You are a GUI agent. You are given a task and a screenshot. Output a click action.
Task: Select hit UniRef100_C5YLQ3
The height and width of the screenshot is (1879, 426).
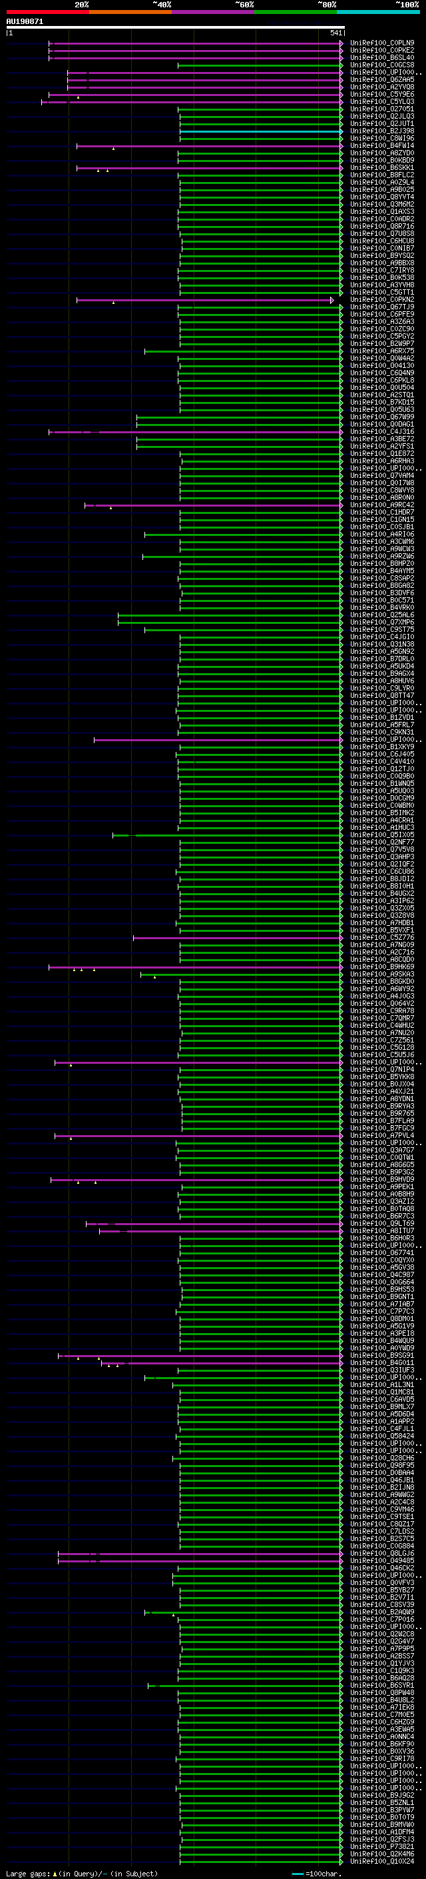(381, 102)
